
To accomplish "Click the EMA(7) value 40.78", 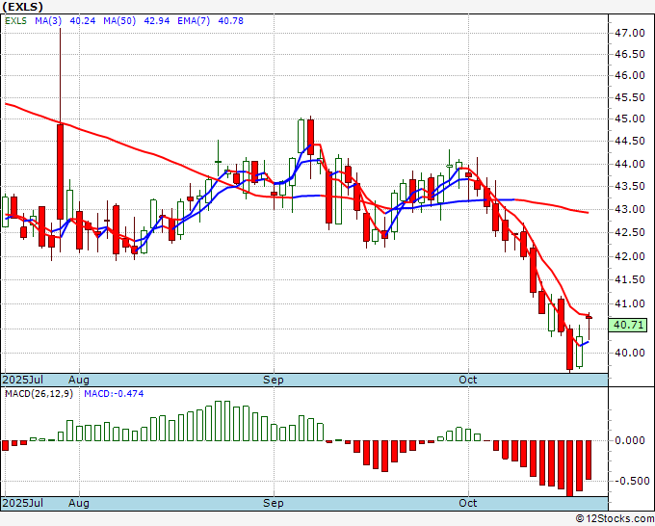I will (230, 21).
